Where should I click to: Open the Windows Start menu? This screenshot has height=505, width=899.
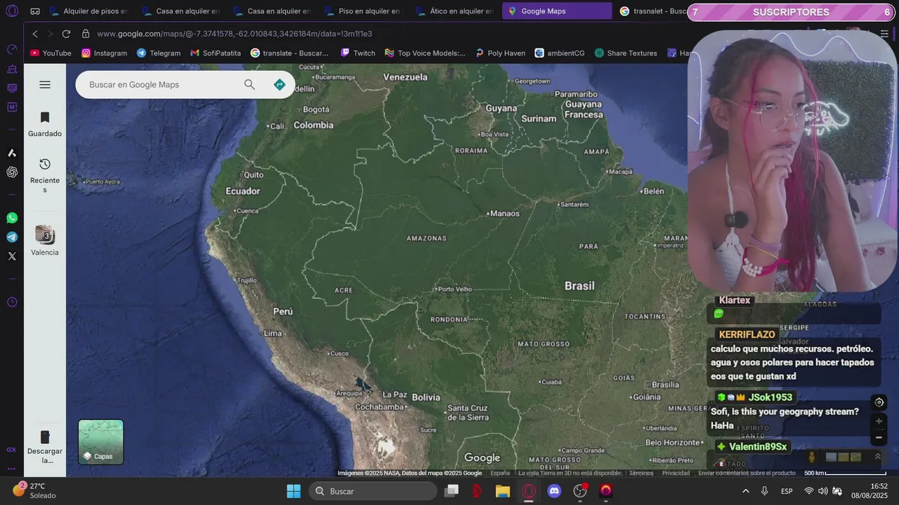tap(294, 491)
